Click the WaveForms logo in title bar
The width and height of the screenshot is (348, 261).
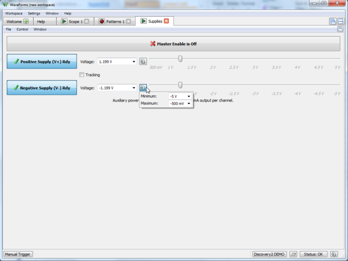click(x=5, y=5)
